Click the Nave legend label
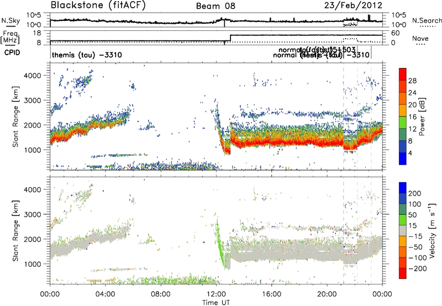The image size is (442, 306). 420,39
